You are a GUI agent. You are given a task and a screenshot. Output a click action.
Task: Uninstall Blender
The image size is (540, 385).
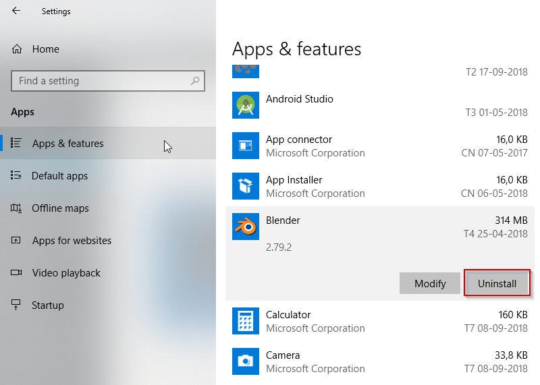(x=497, y=283)
